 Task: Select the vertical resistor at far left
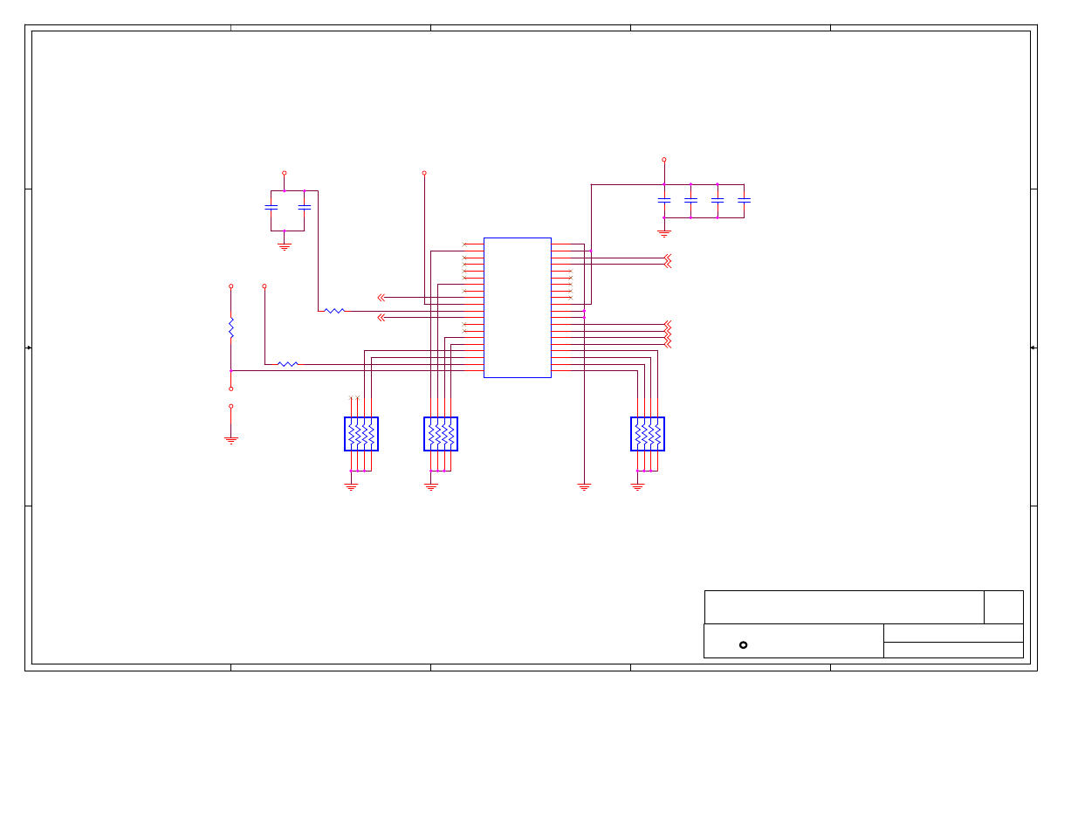coord(231,328)
